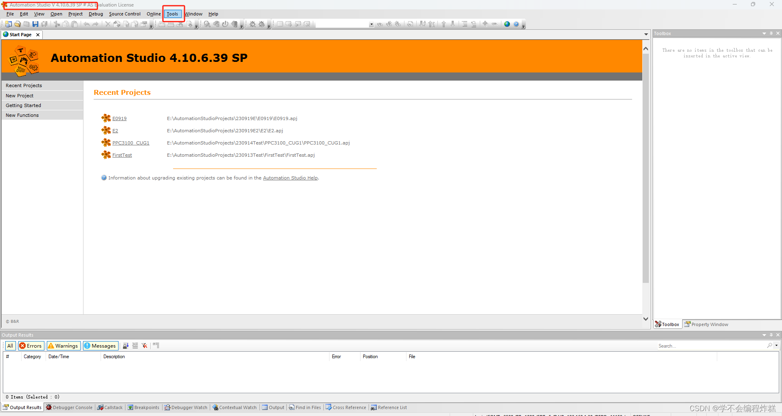Screen dimensions: 782x416
Task: Click the lock scroll icon in Output Results
Action: coord(126,346)
